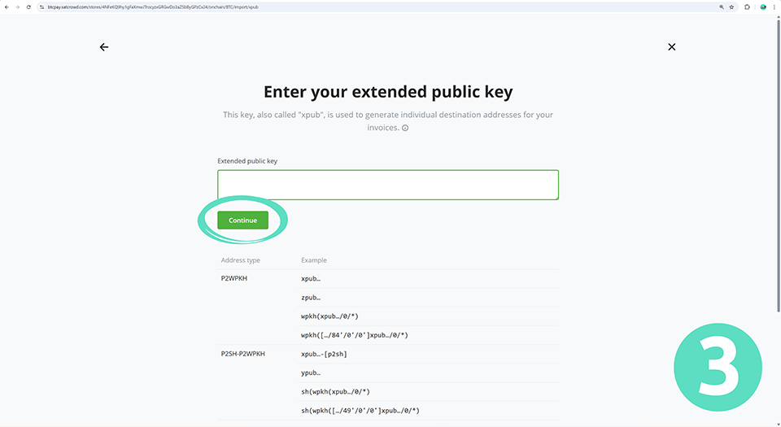This screenshot has height=427, width=781.
Task: Click the page vertical scrollbar
Action: [x=778, y=163]
